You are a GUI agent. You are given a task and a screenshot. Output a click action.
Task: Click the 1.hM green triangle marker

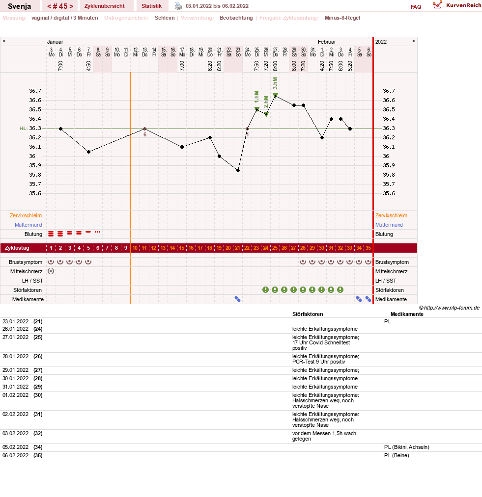pos(256,109)
